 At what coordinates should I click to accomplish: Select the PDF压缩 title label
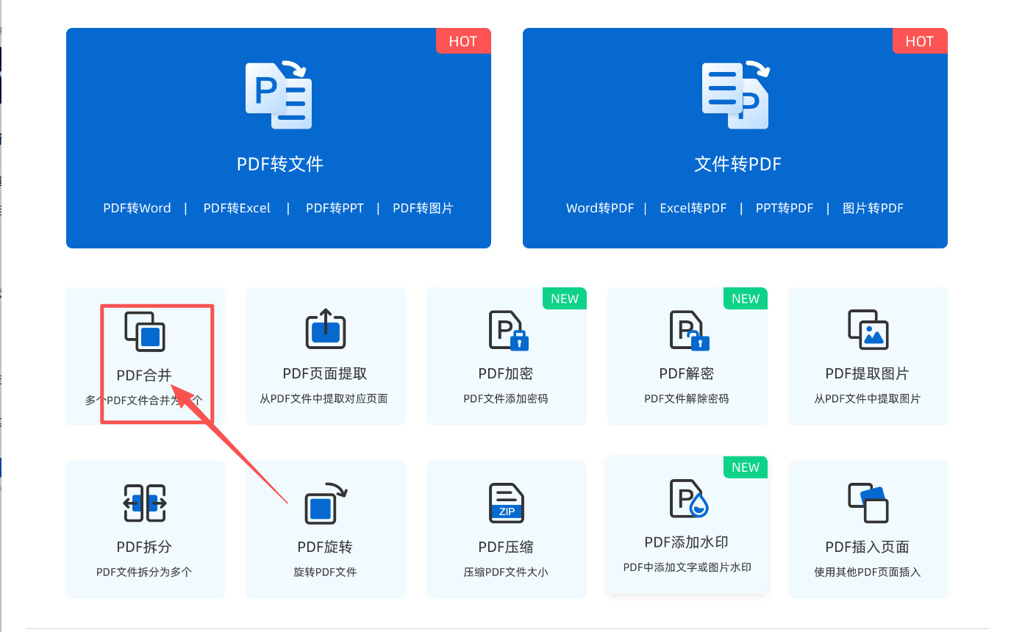point(506,547)
